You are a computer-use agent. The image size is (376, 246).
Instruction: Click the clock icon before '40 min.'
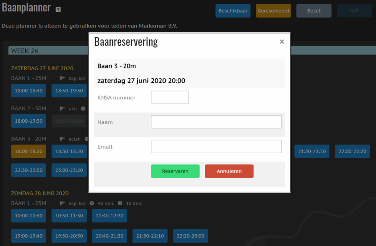[x=91, y=203]
